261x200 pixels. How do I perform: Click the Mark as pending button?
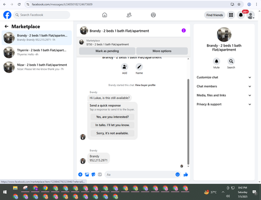point(107,51)
